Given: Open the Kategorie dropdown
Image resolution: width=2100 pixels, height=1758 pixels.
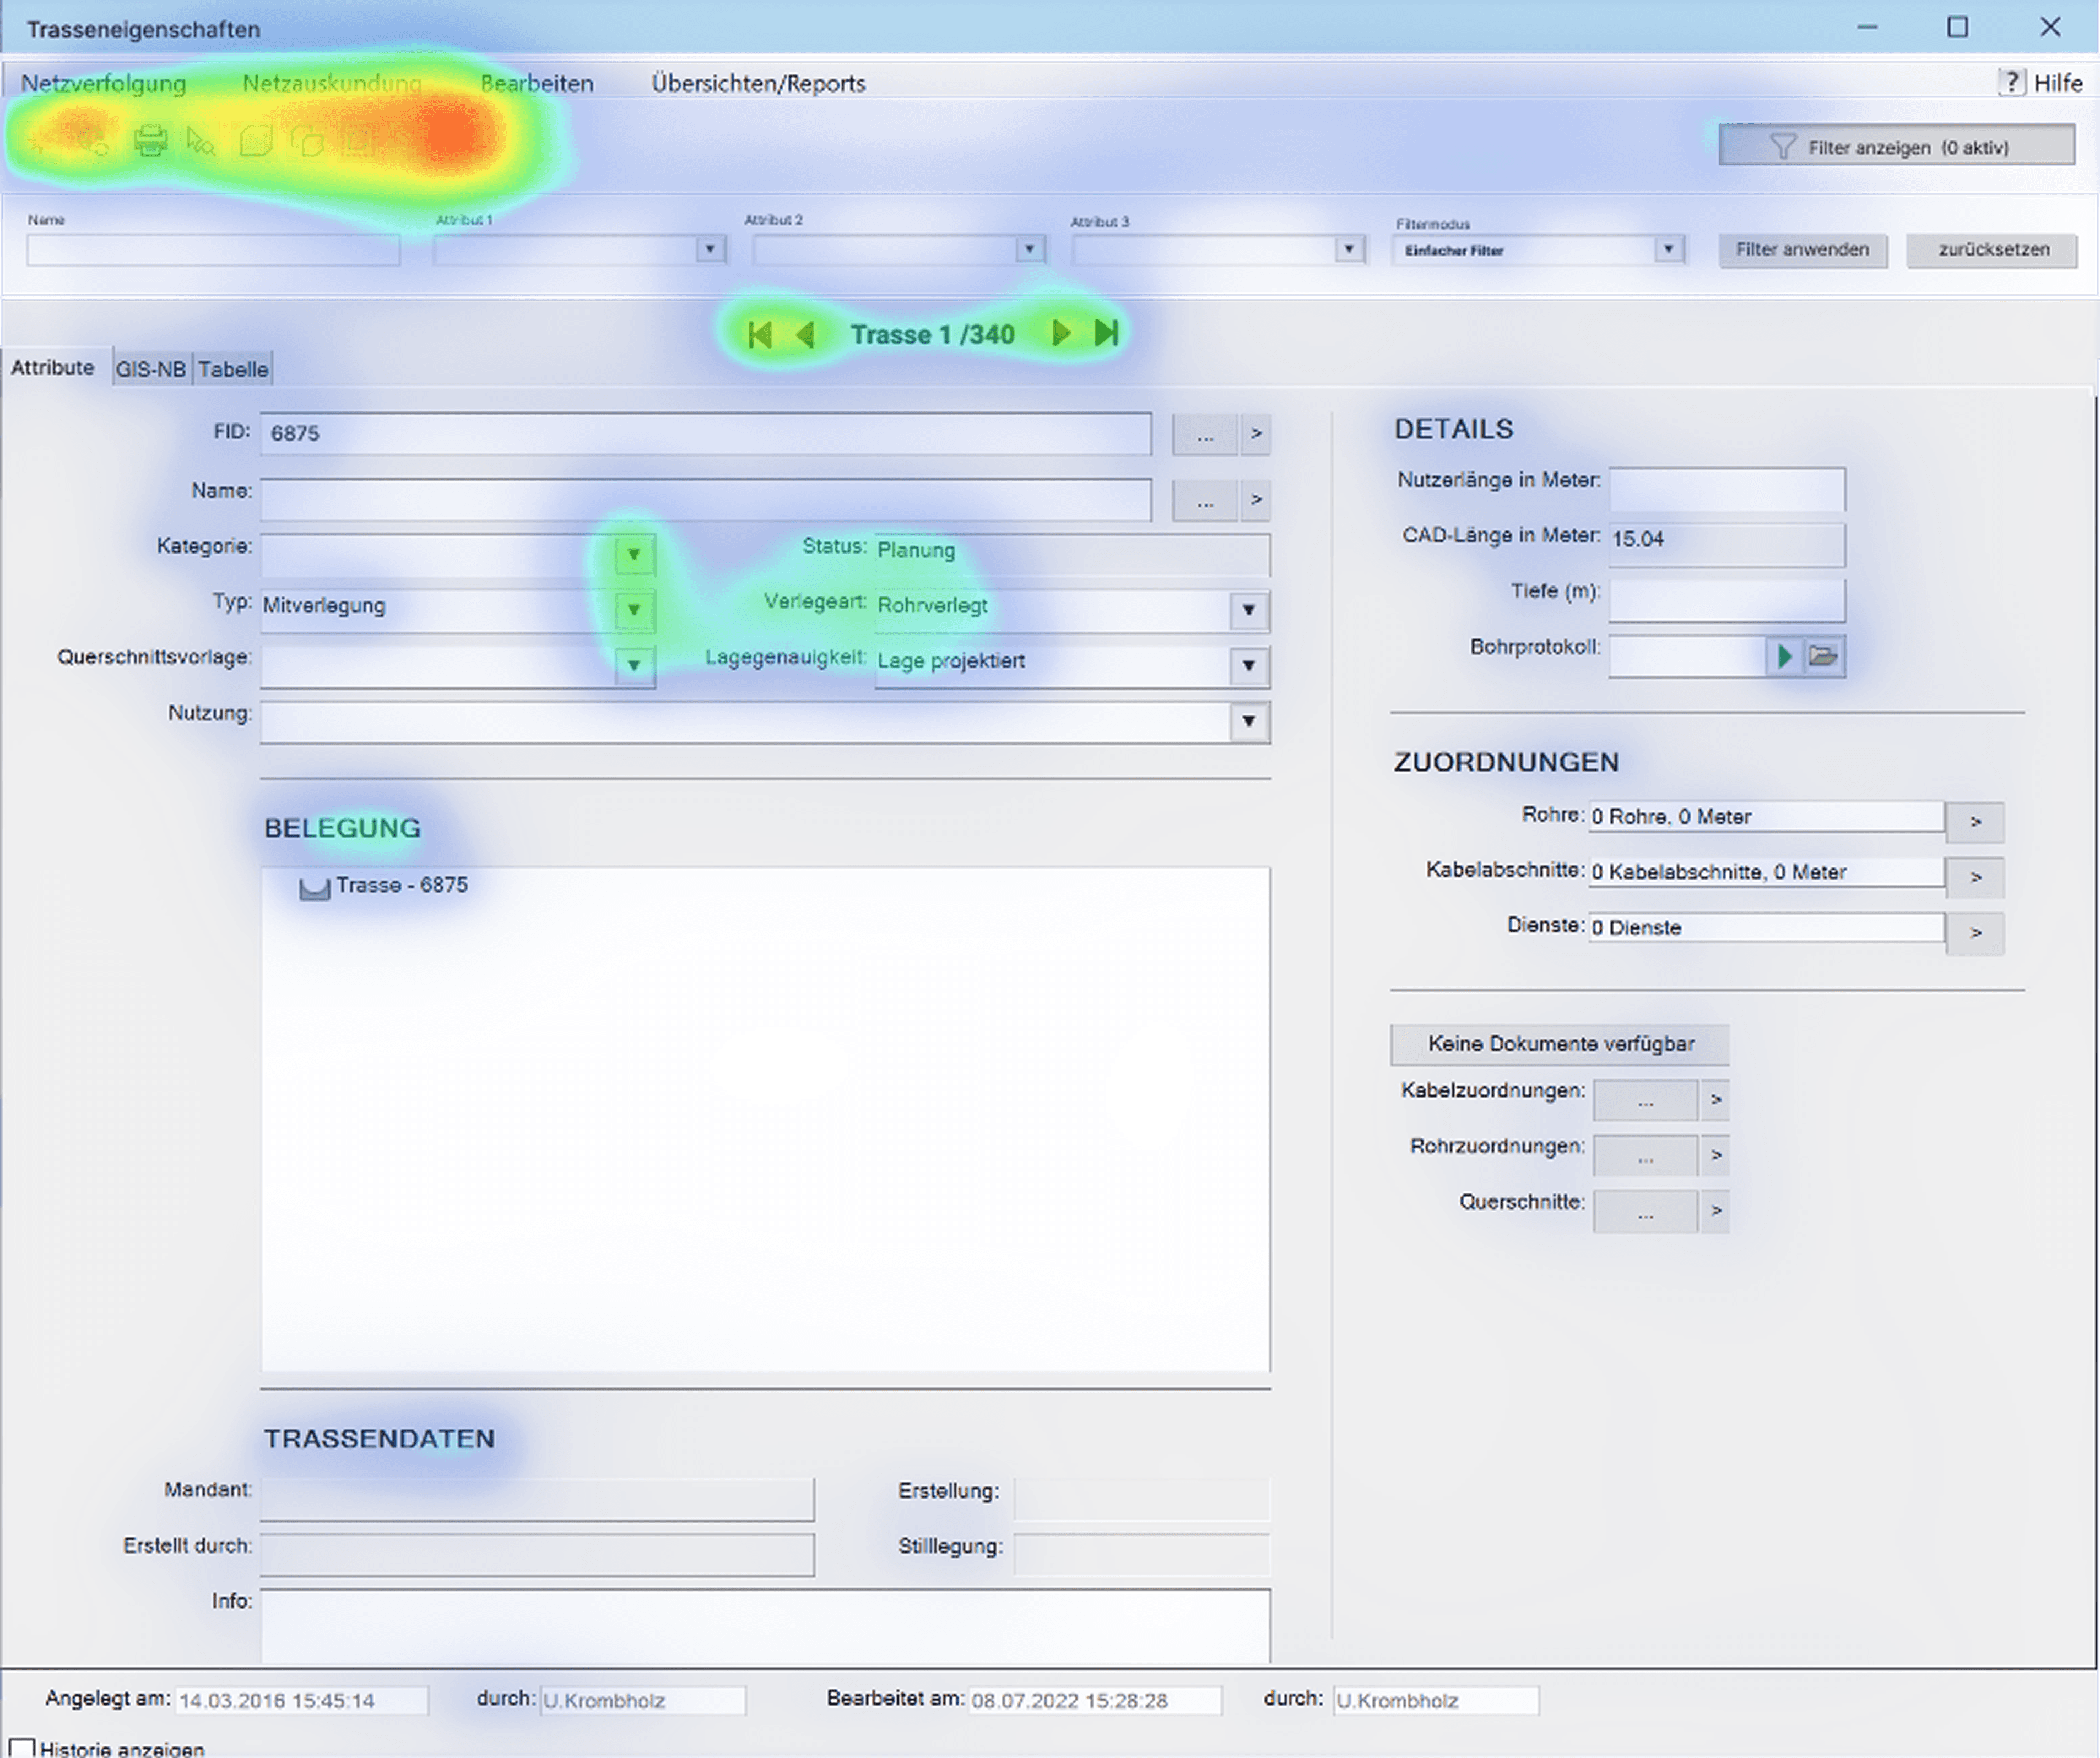Looking at the screenshot, I should click(634, 553).
